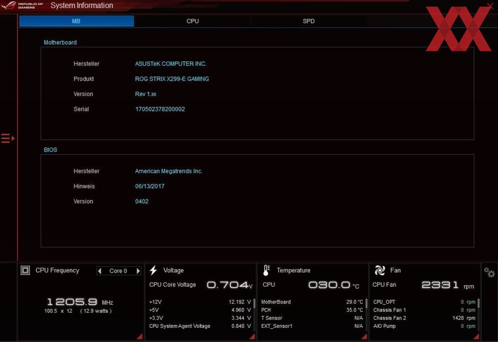Screen dimensions: 498x342
Task: Click the '1205.9' MHz frequency reading
Action: (x=73, y=302)
